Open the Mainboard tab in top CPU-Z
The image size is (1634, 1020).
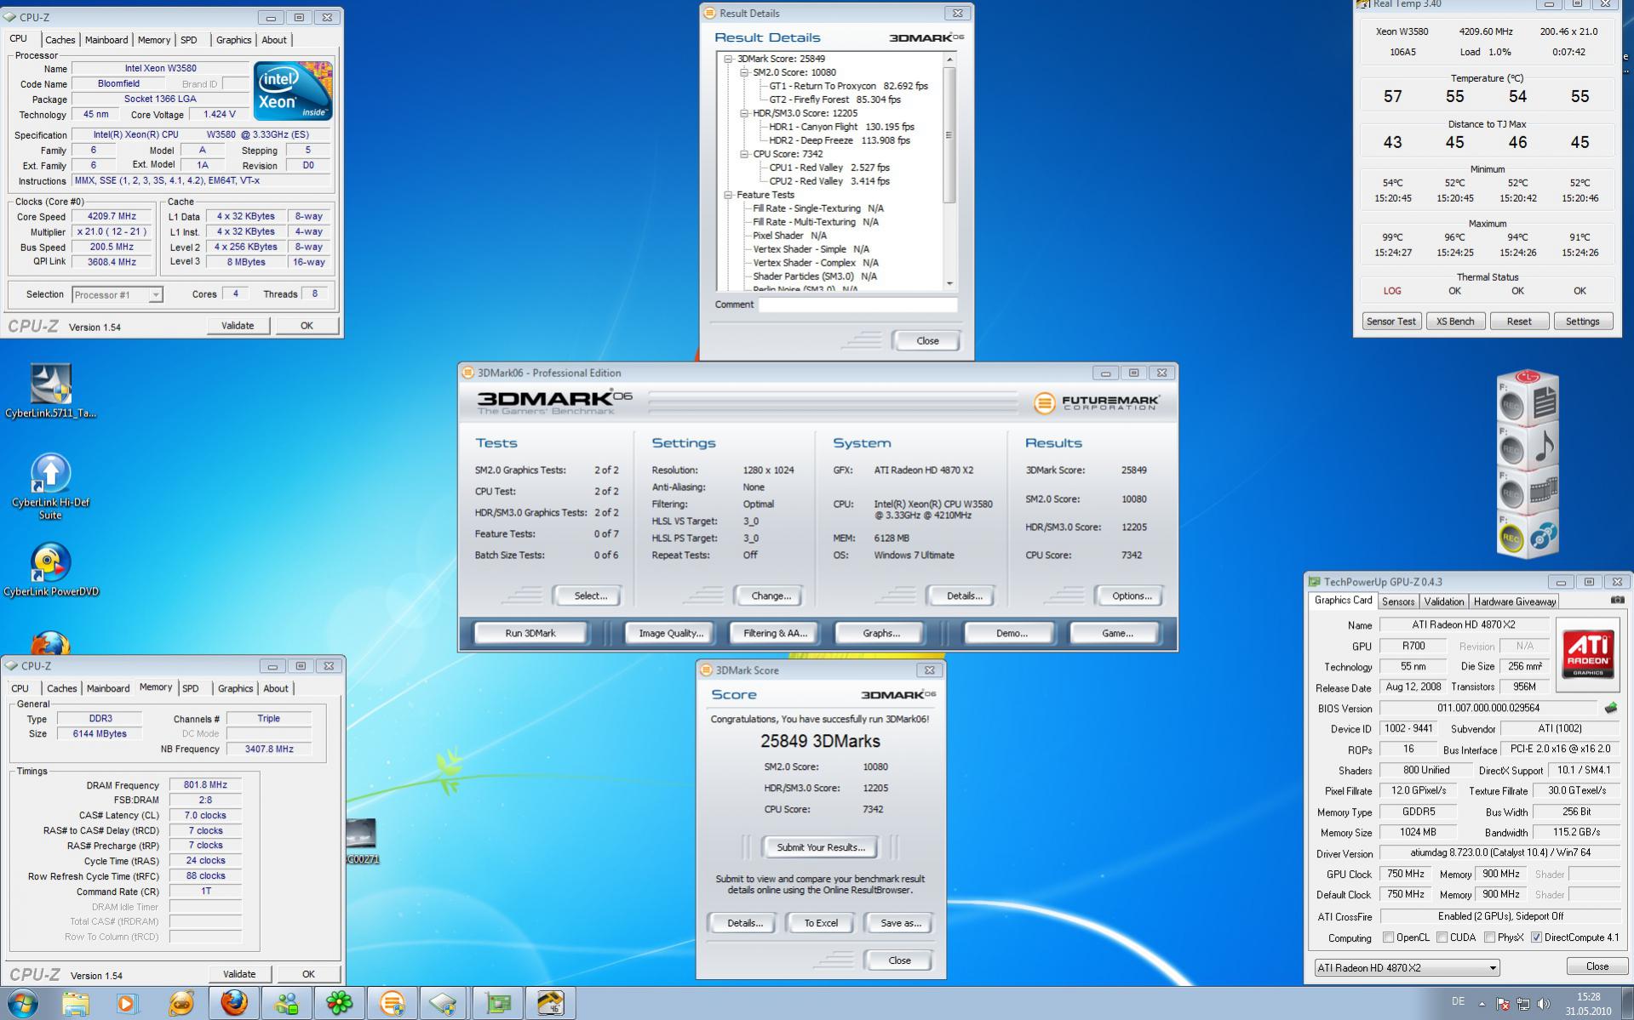(106, 40)
